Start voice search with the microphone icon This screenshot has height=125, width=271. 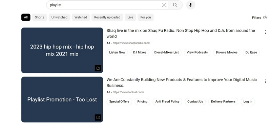pyautogui.click(x=191, y=5)
